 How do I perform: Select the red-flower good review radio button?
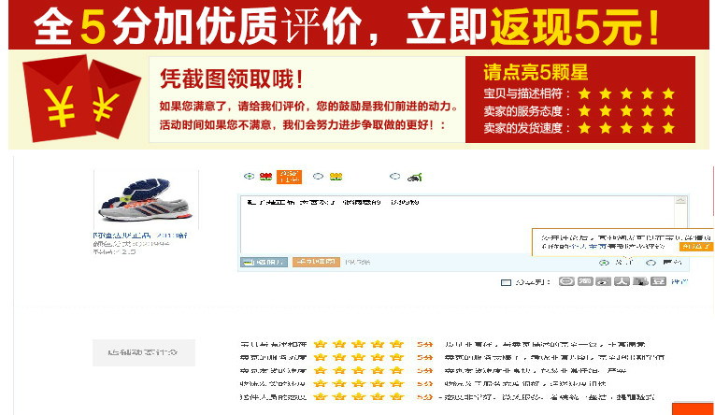click(x=249, y=176)
